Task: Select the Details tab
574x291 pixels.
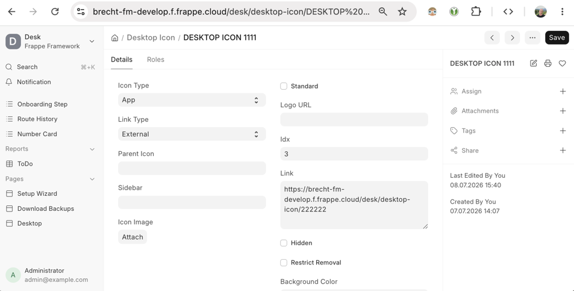Action: (122, 60)
